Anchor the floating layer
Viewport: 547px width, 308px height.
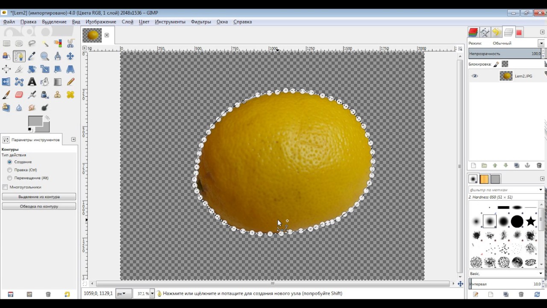pos(527,166)
